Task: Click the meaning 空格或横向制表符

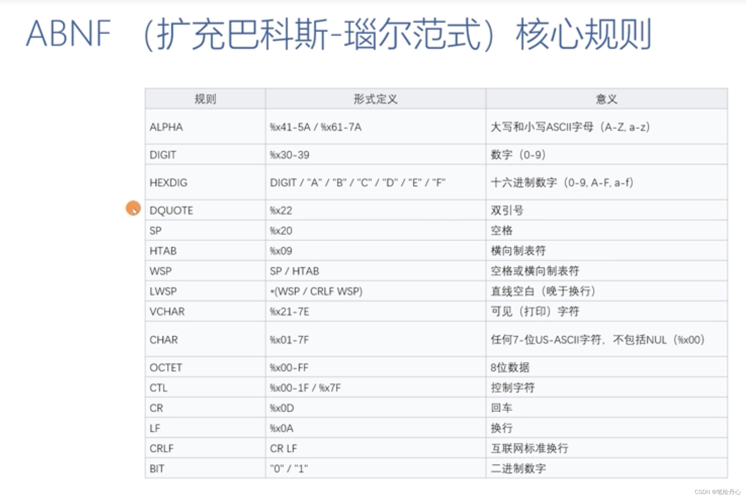Action: point(535,271)
